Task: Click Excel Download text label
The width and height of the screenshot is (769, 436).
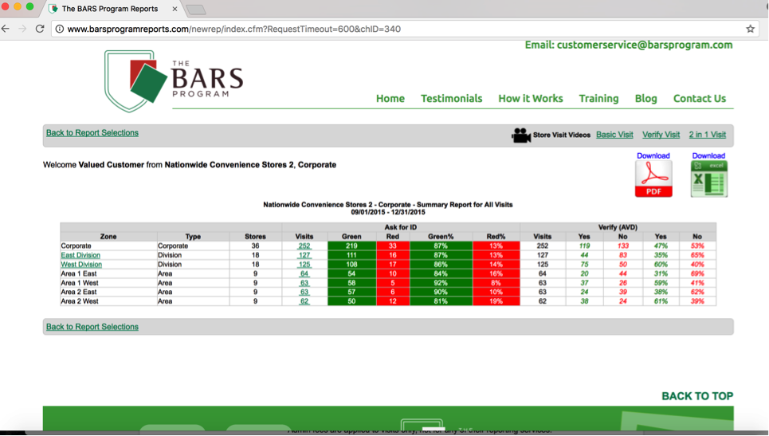Action: (x=708, y=155)
